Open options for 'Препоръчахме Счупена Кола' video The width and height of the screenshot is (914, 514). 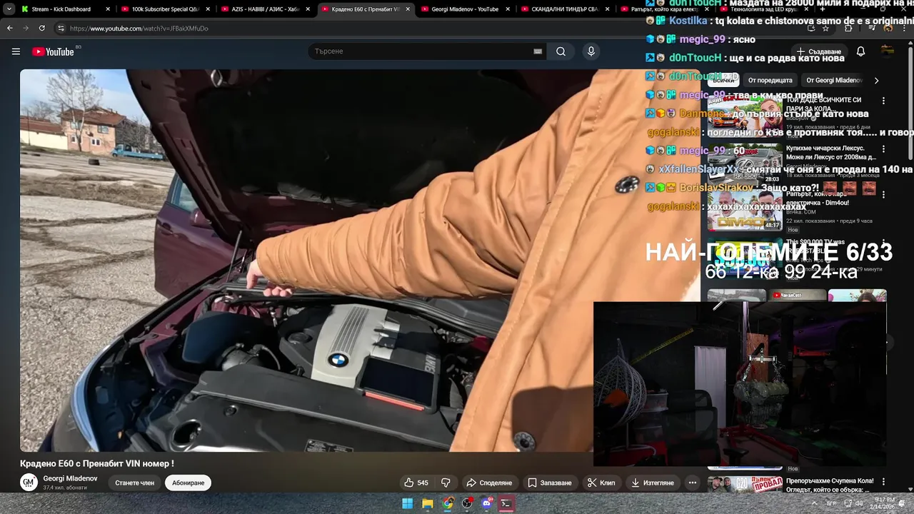coord(883,482)
